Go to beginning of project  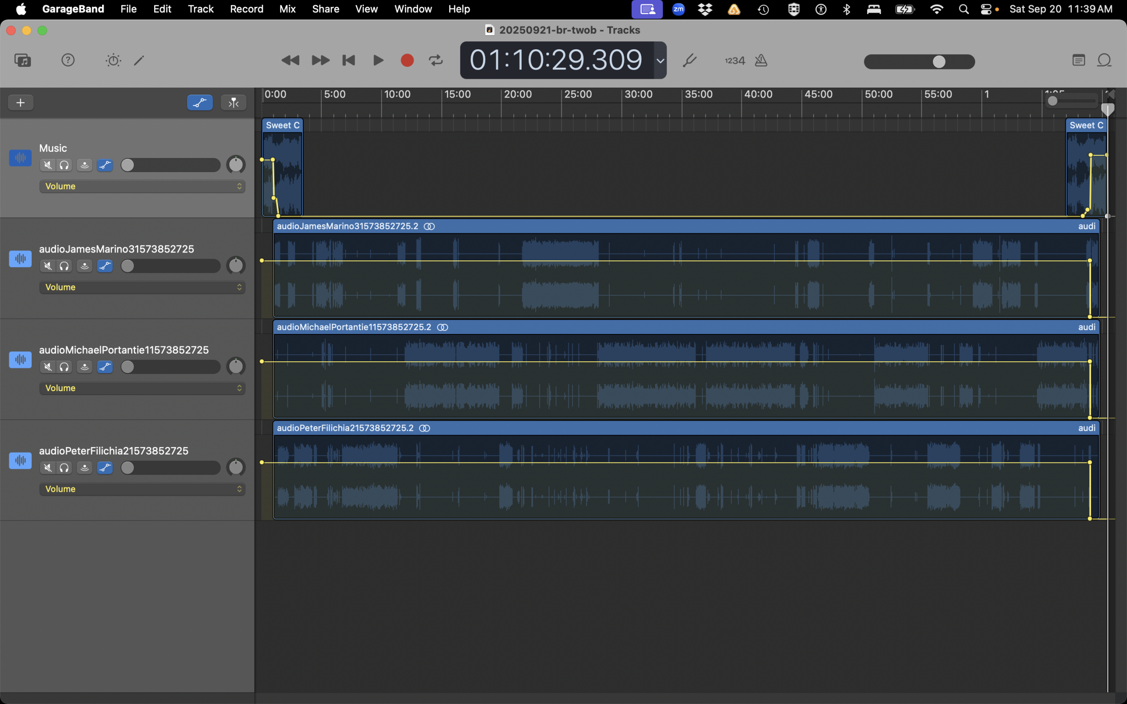pyautogui.click(x=349, y=60)
